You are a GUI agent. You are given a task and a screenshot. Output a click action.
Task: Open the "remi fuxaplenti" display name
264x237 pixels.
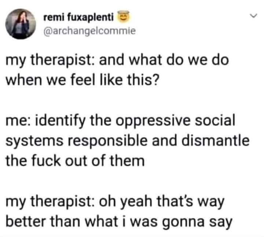pos(78,17)
